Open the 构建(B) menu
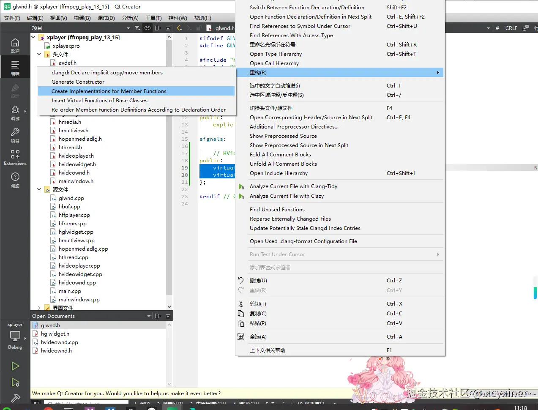 tap(82, 18)
